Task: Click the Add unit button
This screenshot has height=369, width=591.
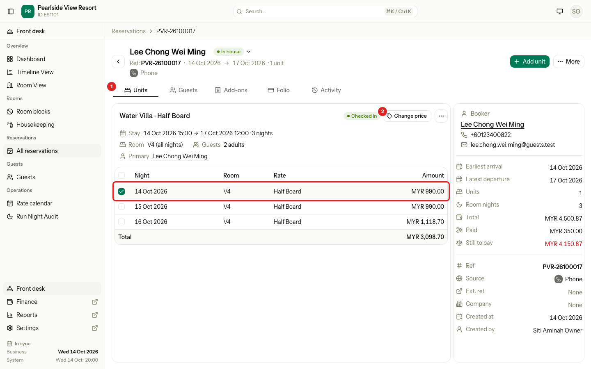Action: [x=530, y=61]
